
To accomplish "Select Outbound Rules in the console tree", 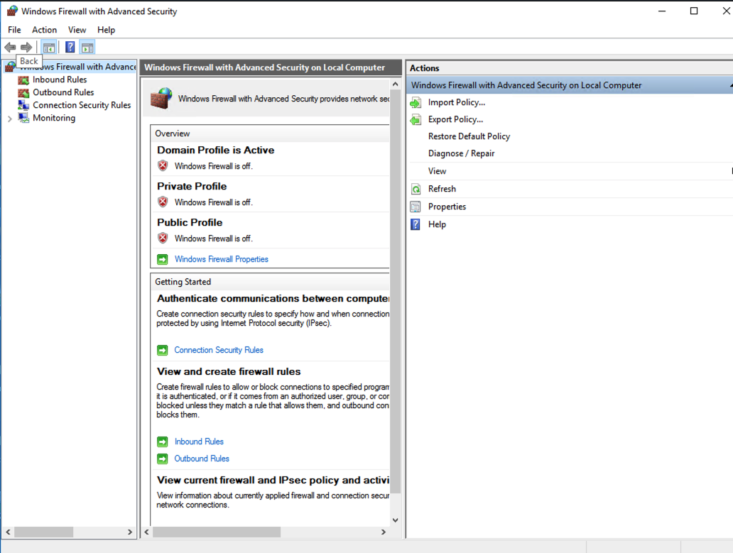I will [63, 92].
